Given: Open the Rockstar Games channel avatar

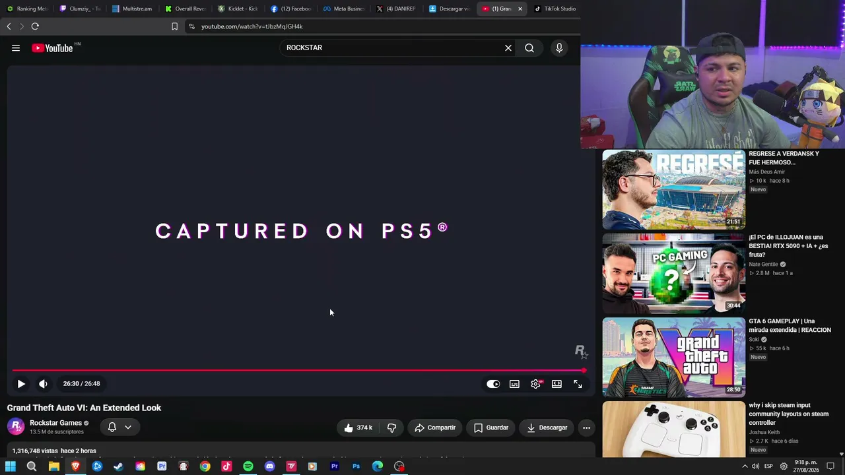Looking at the screenshot, I should (x=16, y=427).
